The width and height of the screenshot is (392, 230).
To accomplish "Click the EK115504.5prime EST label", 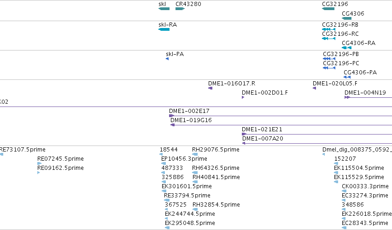I will tap(359, 168).
